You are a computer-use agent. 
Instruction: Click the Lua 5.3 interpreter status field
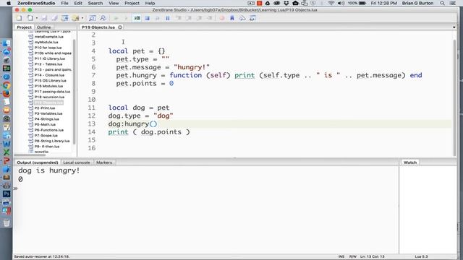[421, 256]
